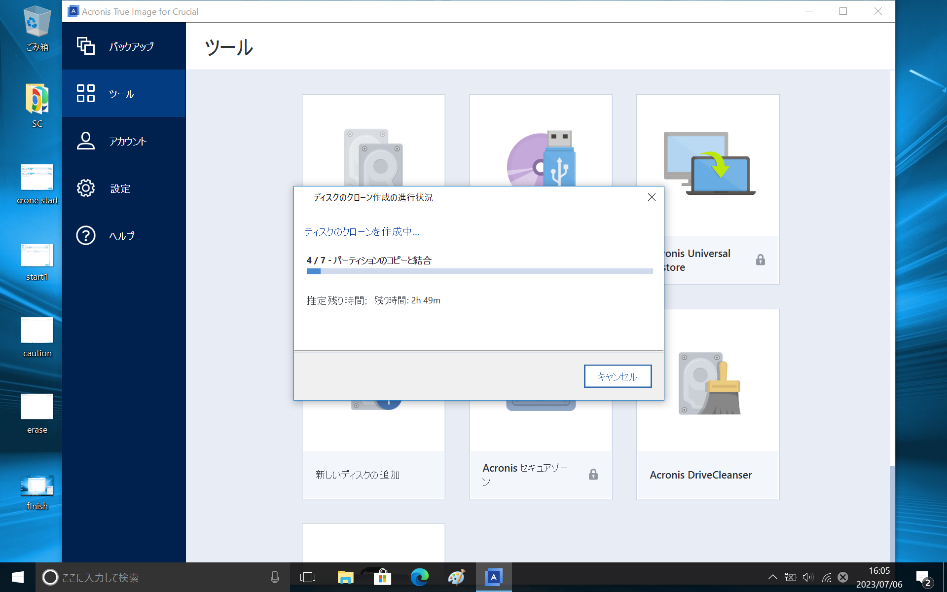This screenshot has height=592, width=947.
Task: Click lock icon on Acronis セキュアゾーン tile
Action: (x=593, y=474)
